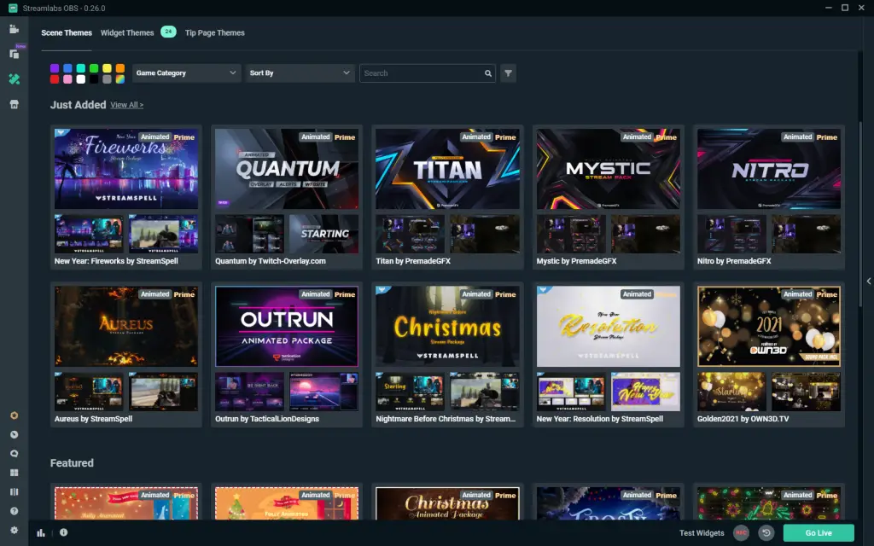Show performance stats bar-chart icon

pyautogui.click(x=41, y=532)
